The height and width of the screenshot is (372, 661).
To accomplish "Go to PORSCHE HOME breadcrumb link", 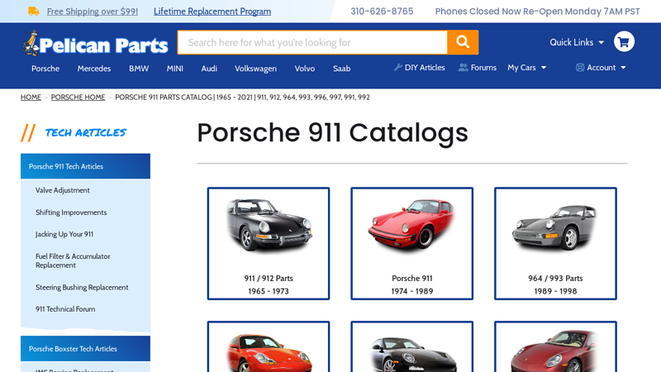I will 78,97.
